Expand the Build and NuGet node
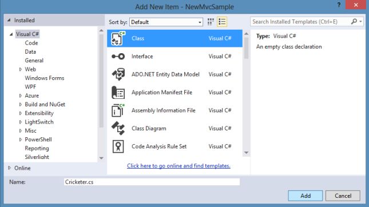The image size is (369, 207). (21, 105)
